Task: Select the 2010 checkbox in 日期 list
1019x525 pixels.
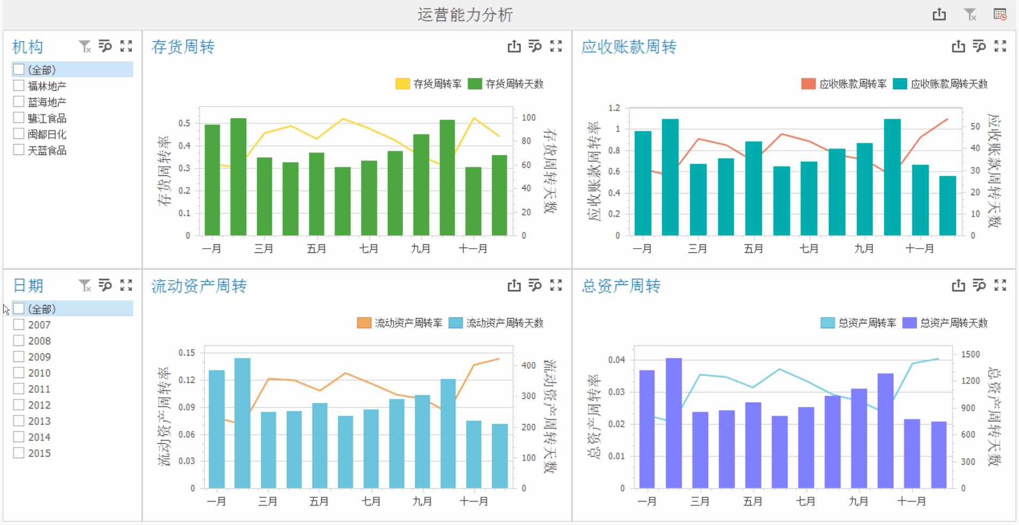Action: pyautogui.click(x=19, y=373)
